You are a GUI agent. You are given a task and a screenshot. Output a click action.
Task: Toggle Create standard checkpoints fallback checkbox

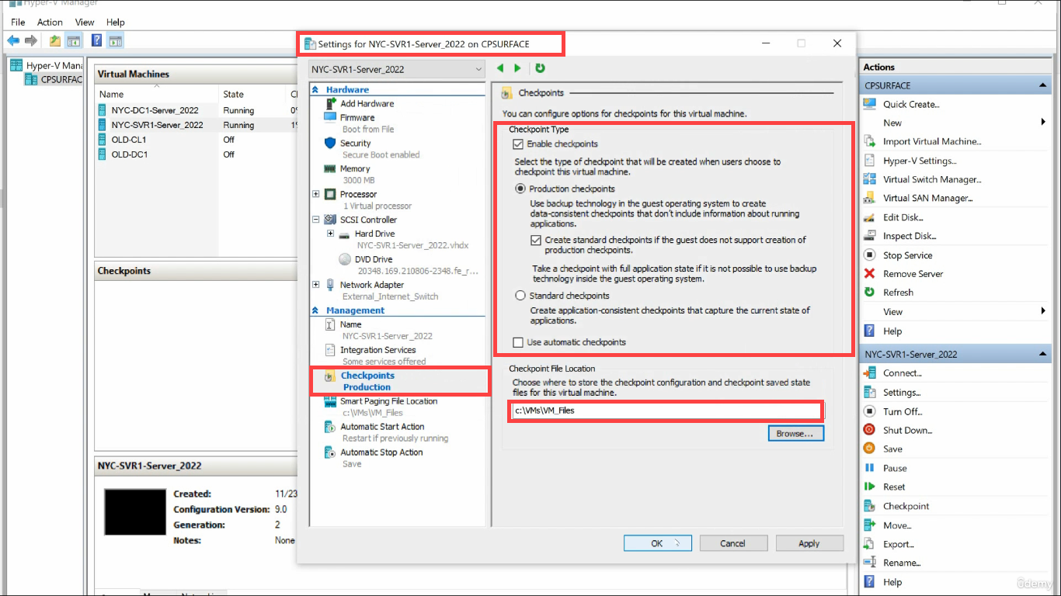(536, 241)
